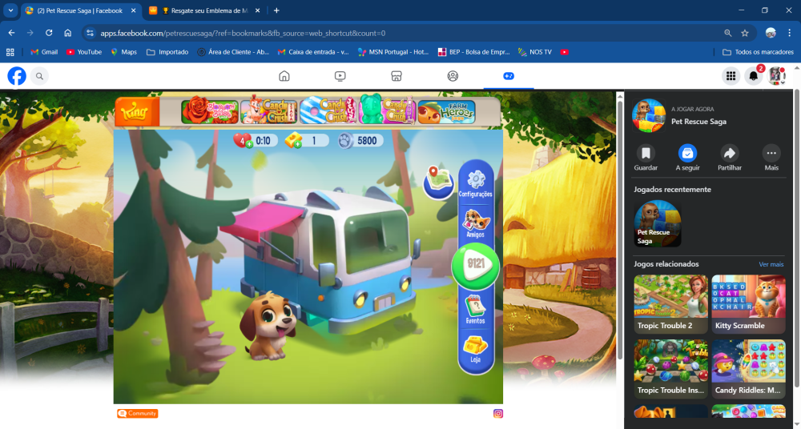Click browser back arrow
Viewport: 801px width, 429px height.
[11, 33]
